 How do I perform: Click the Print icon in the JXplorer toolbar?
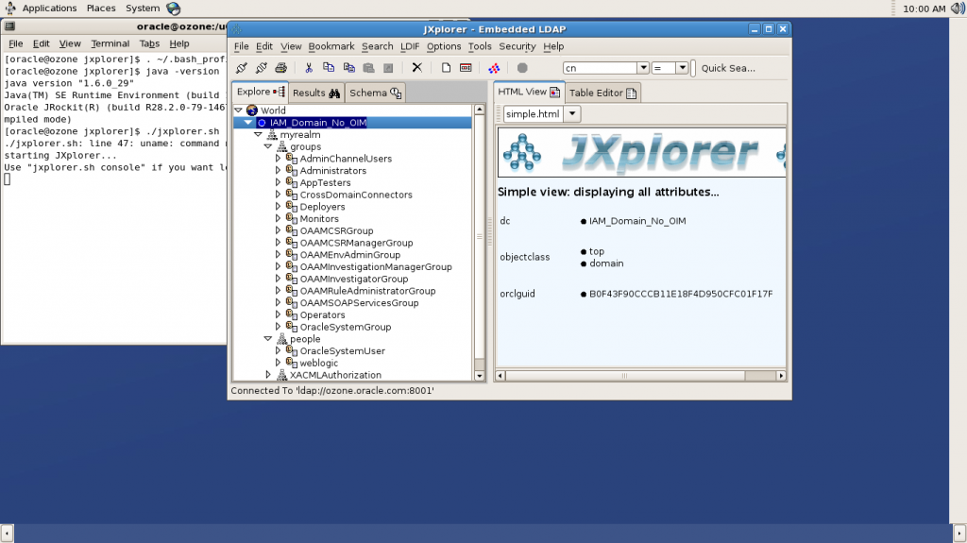(280, 68)
